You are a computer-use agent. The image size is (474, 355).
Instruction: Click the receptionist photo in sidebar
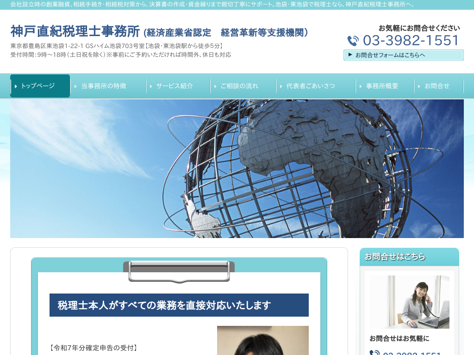tap(409, 302)
